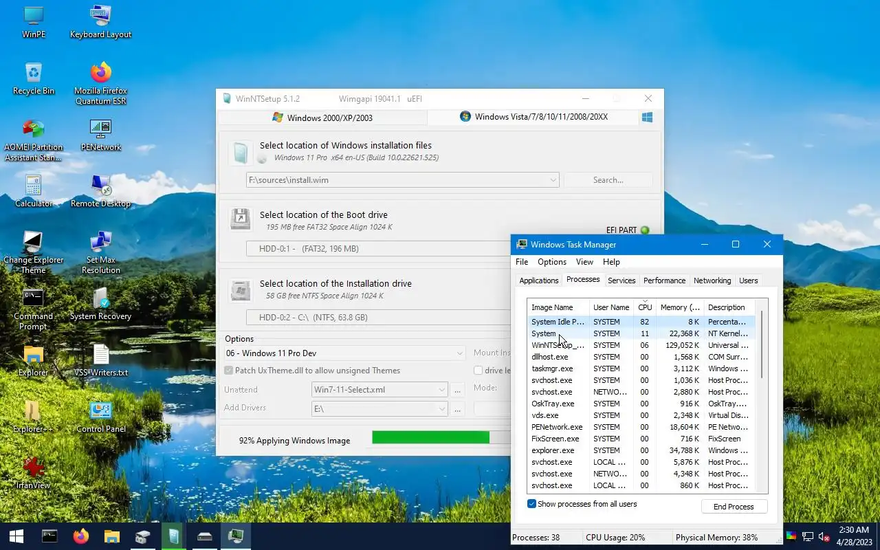Image resolution: width=880 pixels, height=550 pixels.
Task: Open the PENetwork desktop icon
Action: pyautogui.click(x=100, y=135)
